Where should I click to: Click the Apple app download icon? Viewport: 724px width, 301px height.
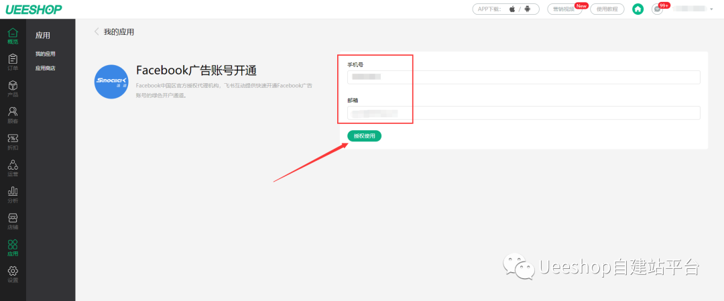point(512,9)
